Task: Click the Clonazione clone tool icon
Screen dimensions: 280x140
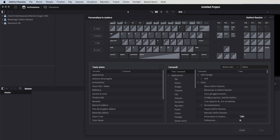Action: coord(45,7)
